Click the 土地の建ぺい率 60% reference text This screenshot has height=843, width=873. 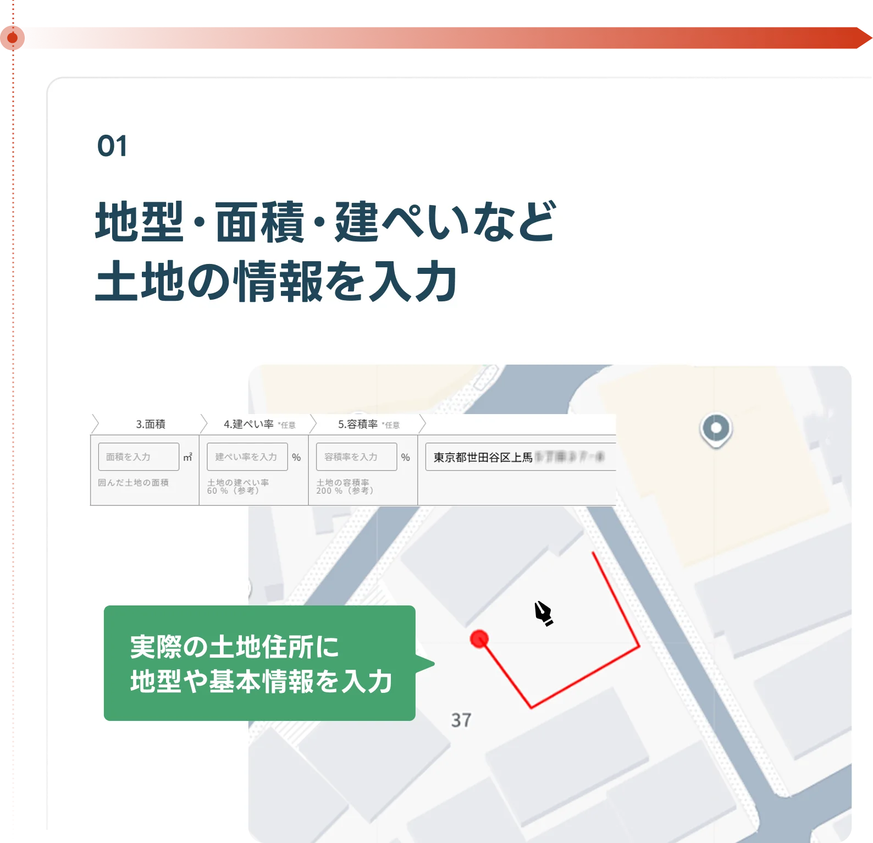(238, 487)
